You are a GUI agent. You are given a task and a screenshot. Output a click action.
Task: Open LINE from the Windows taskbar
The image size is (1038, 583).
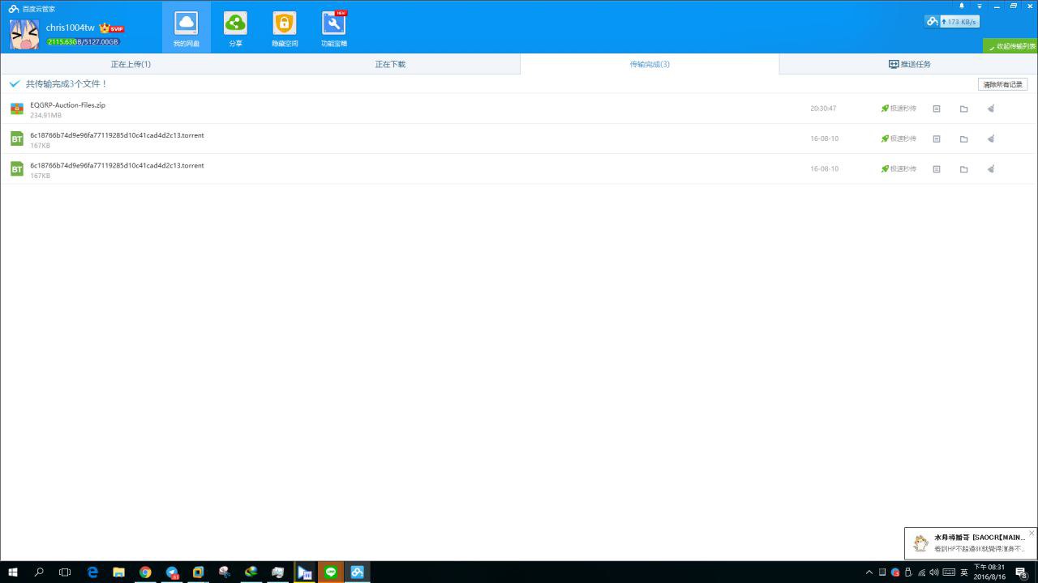coord(330,572)
